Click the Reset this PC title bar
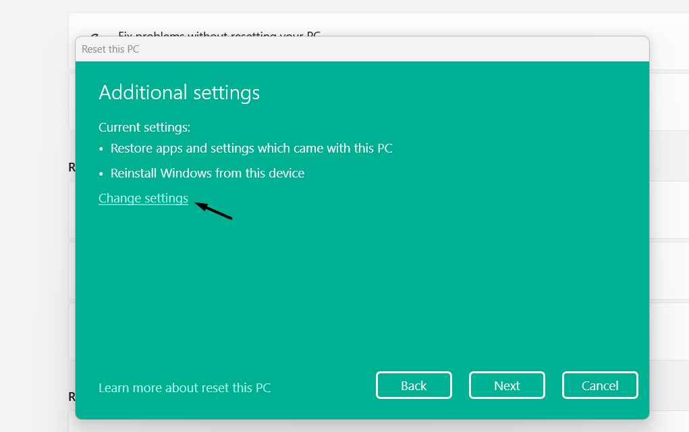Screen dimensions: 689x432 362,49
